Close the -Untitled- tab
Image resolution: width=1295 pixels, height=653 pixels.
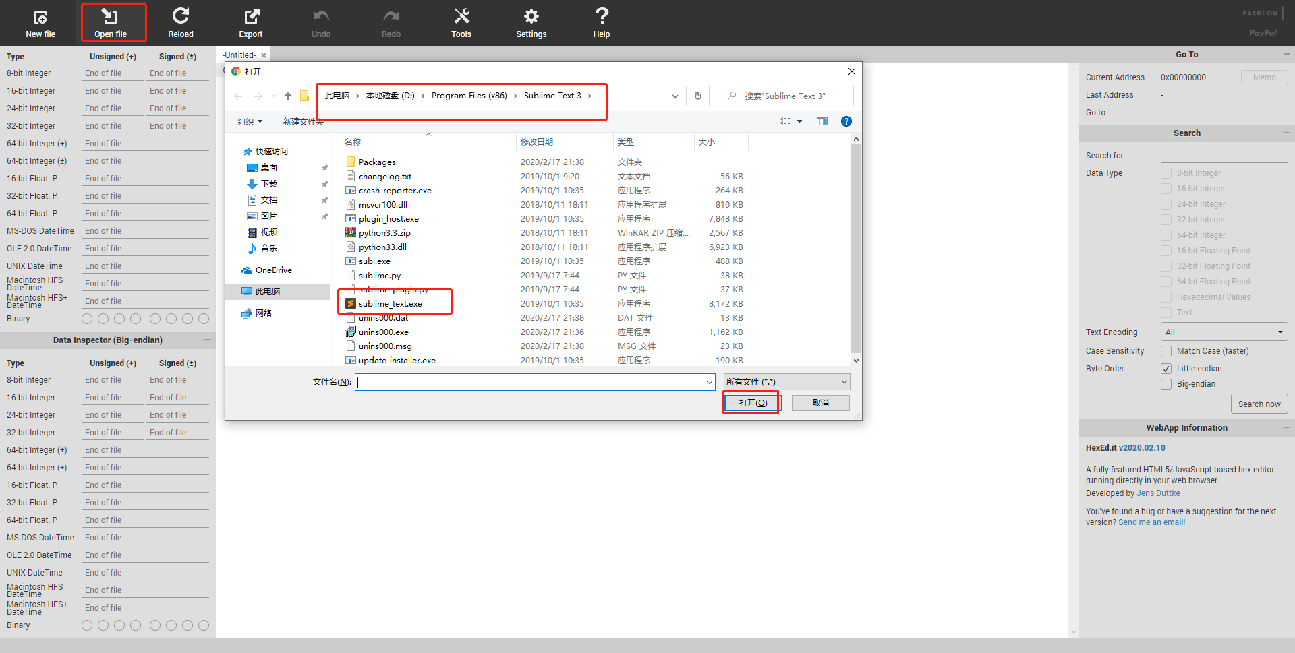click(x=264, y=55)
